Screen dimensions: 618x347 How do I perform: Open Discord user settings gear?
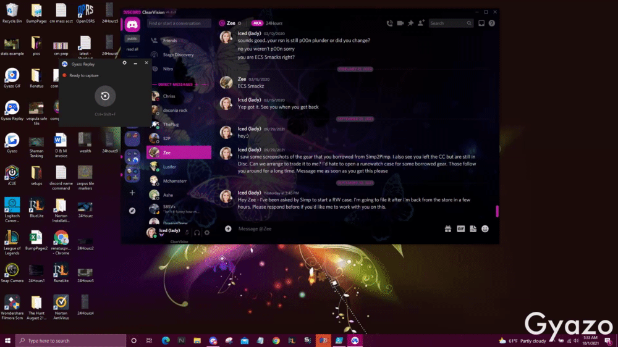(207, 233)
